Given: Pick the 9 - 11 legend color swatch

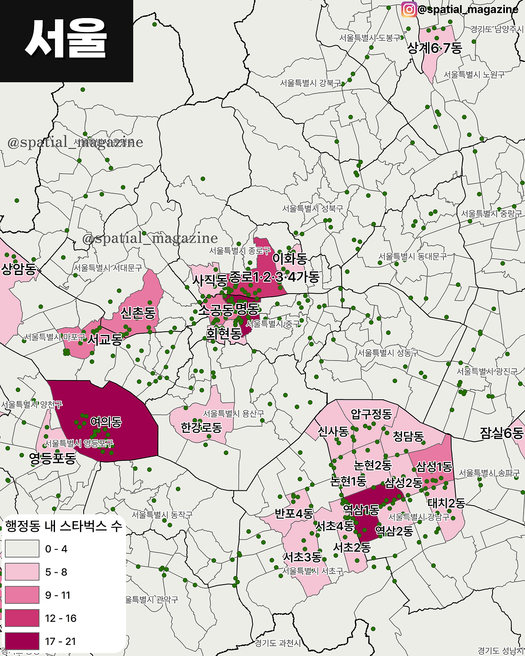Looking at the screenshot, I should (22, 595).
